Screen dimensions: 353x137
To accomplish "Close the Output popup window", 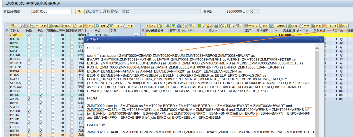I will click(x=321, y=39).
